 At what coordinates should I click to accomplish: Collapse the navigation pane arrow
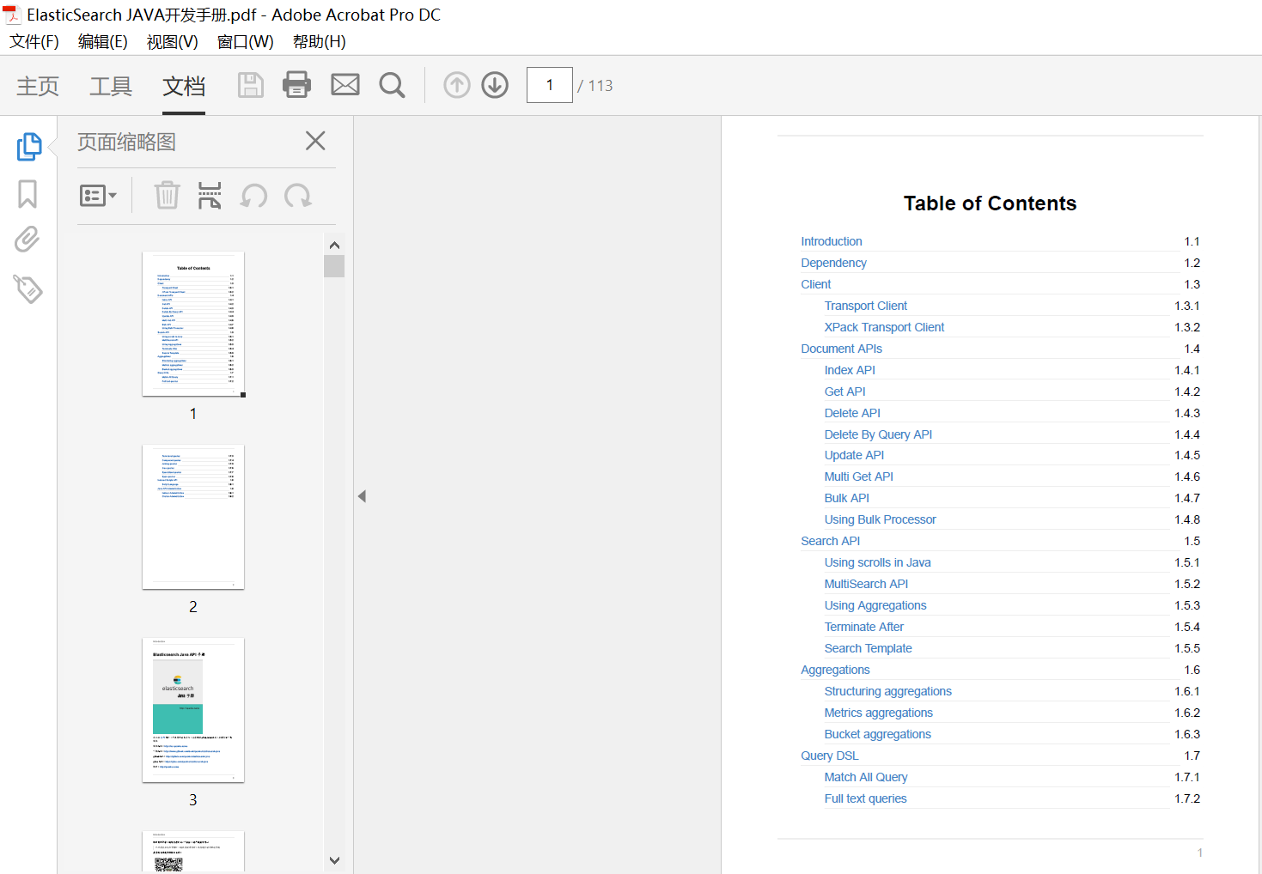362,496
